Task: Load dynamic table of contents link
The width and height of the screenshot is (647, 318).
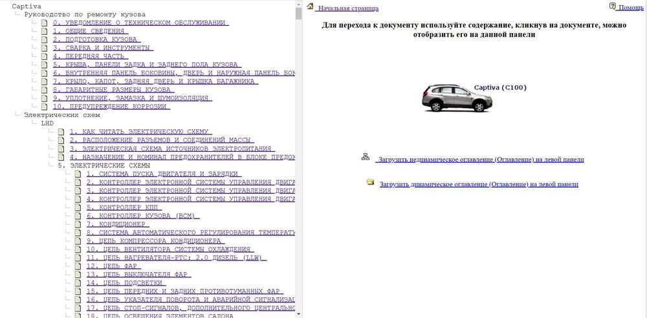Action: coord(479,184)
